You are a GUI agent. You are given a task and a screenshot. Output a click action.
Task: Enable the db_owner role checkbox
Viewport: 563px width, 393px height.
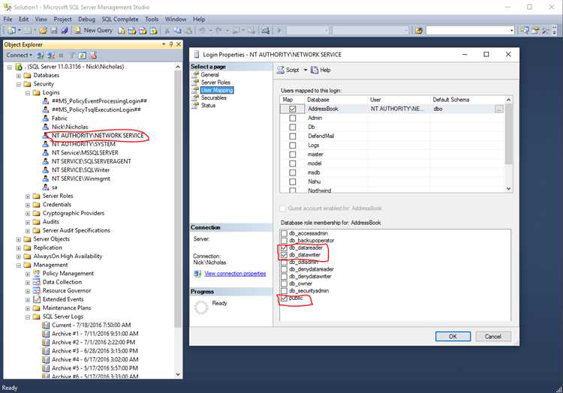coord(283,283)
